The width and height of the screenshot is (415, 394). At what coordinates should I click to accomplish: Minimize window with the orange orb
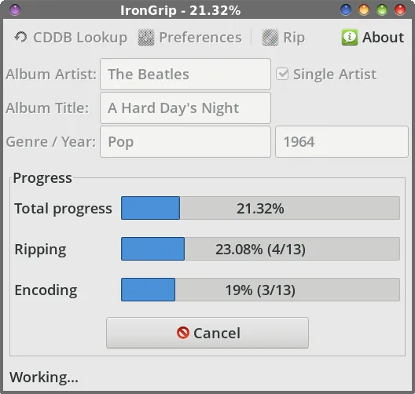[364, 10]
